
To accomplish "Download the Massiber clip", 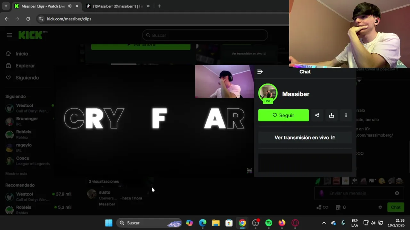I will 332,115.
